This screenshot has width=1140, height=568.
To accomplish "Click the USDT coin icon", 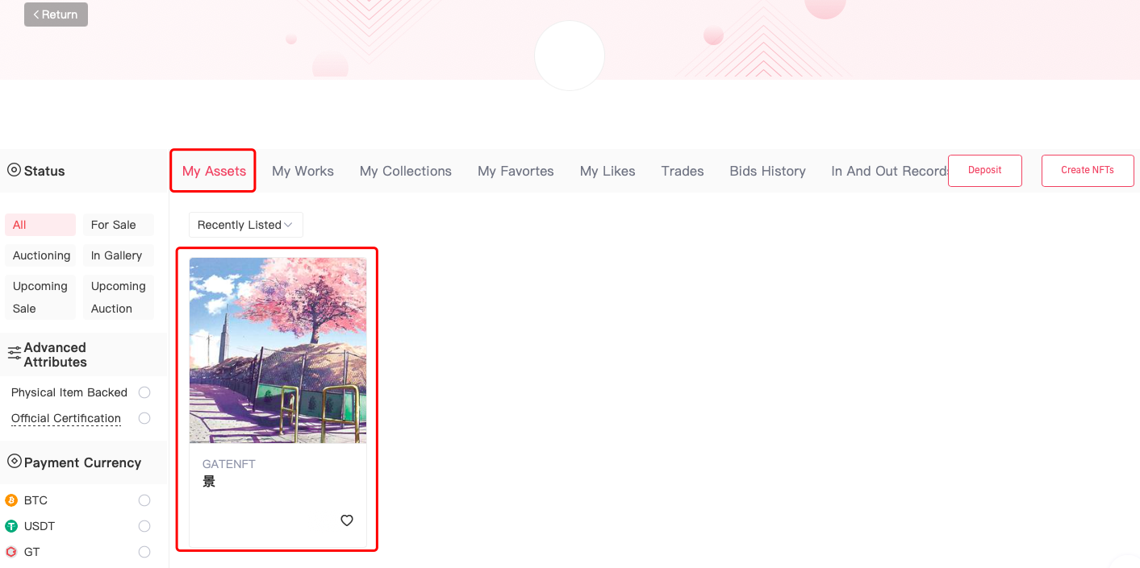I will (x=11, y=526).
